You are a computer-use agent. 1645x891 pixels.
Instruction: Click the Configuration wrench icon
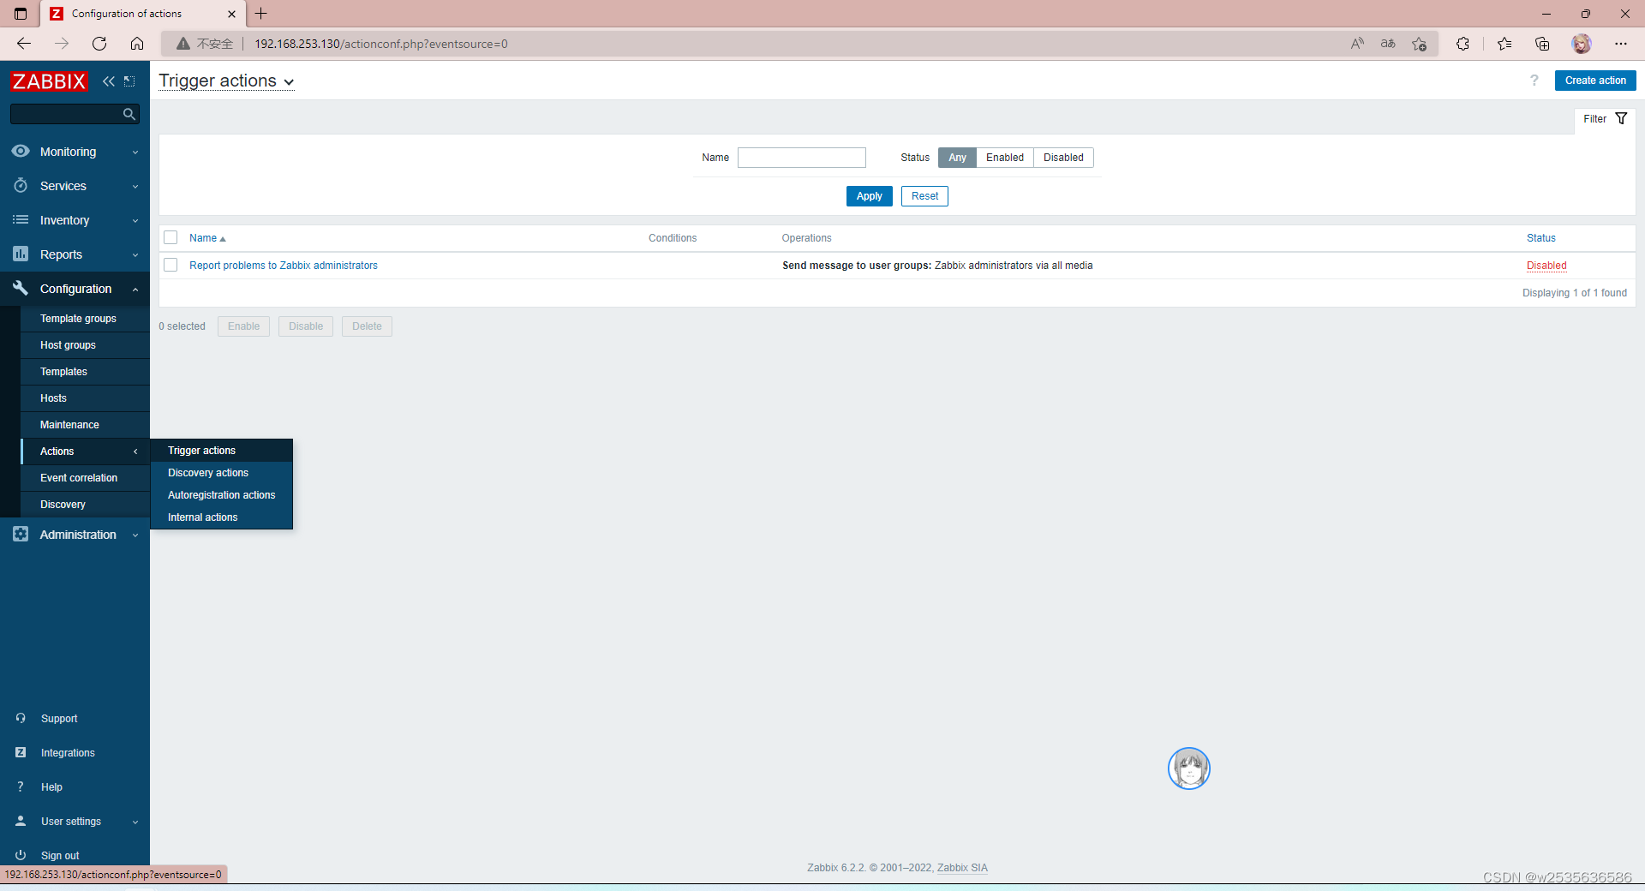click(21, 288)
